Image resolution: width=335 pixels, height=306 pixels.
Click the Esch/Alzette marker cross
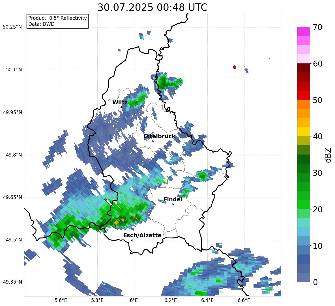tap(132, 240)
